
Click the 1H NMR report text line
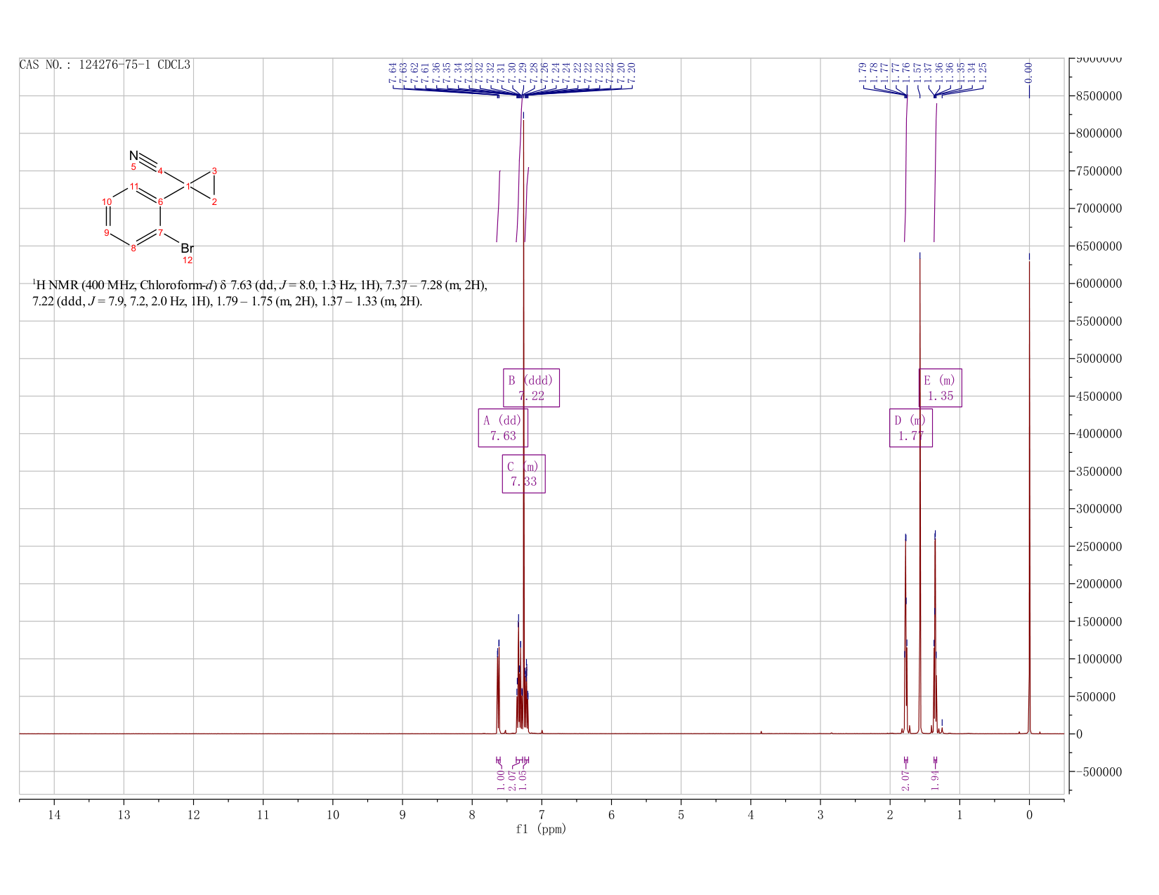pyautogui.click(x=260, y=293)
